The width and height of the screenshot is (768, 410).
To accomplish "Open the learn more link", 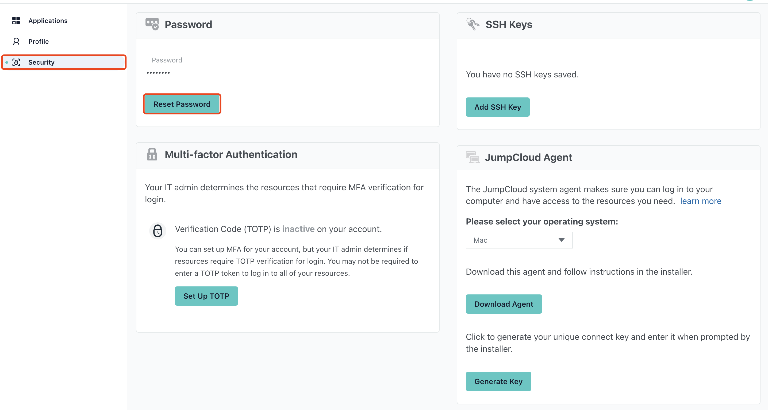I will (x=701, y=201).
